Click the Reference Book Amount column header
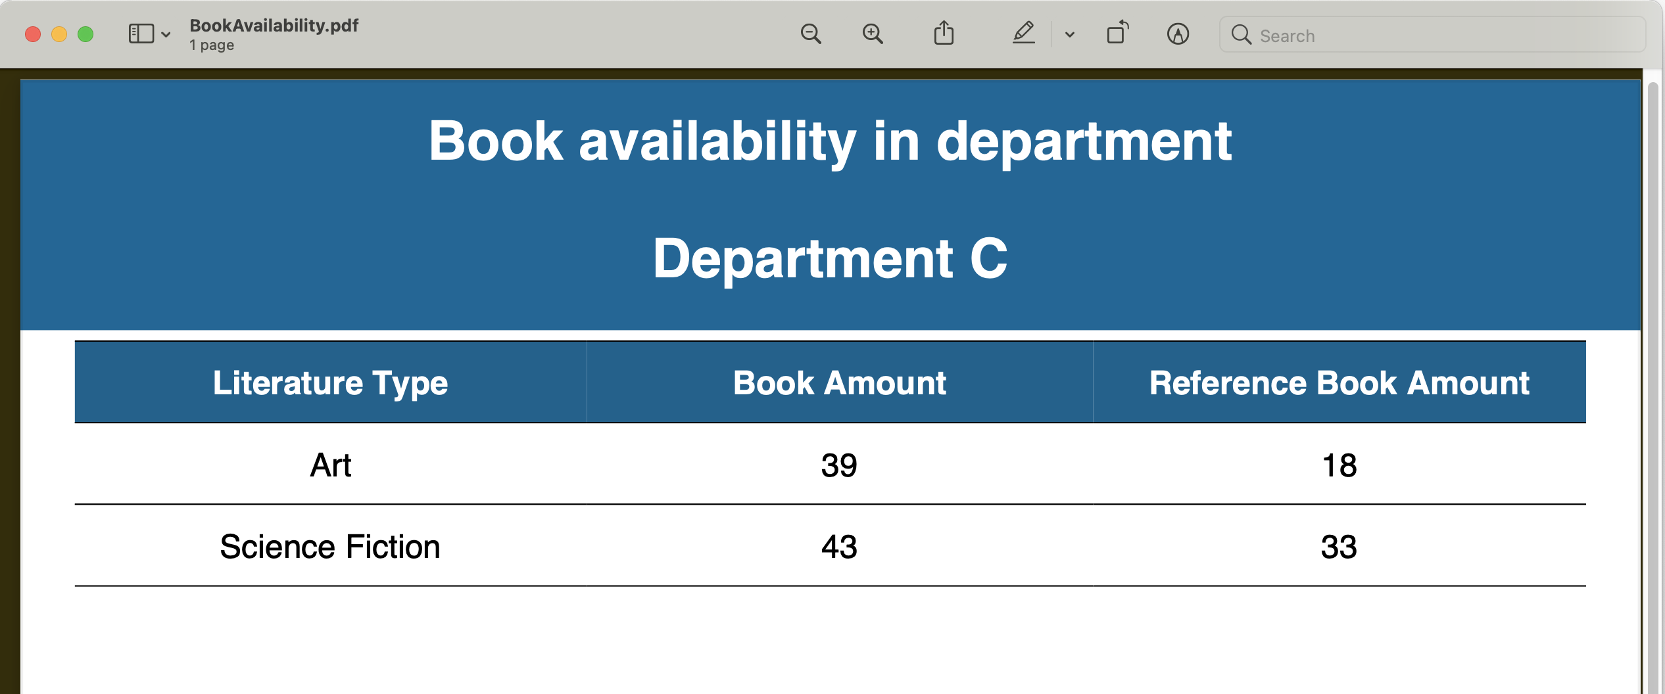Screen dimensions: 1665x694 [x=1339, y=382]
